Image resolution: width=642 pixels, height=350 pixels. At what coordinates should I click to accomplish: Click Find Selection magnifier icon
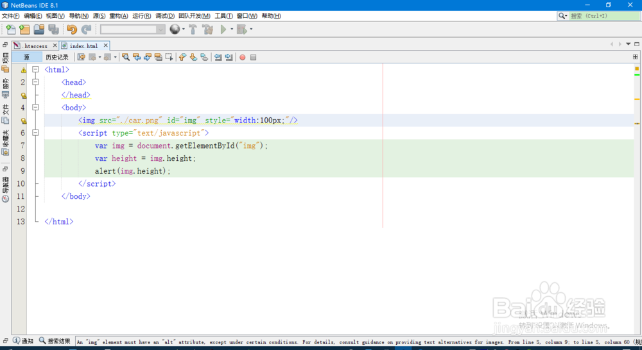pos(126,57)
